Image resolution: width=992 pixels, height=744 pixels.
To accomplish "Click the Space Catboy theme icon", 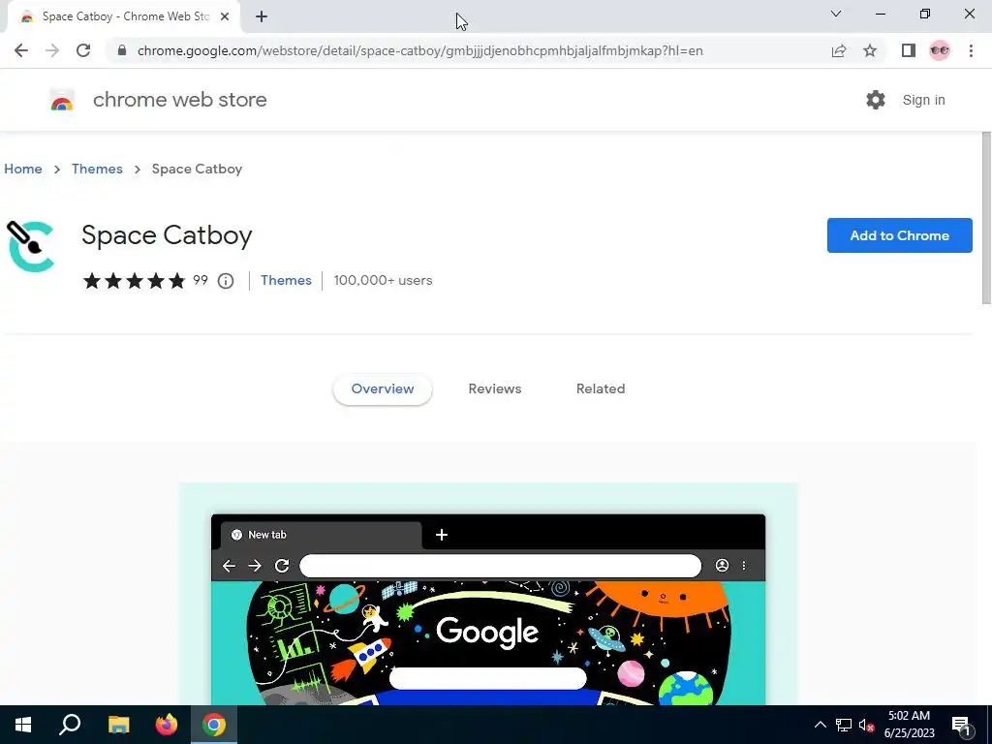I will coord(30,246).
